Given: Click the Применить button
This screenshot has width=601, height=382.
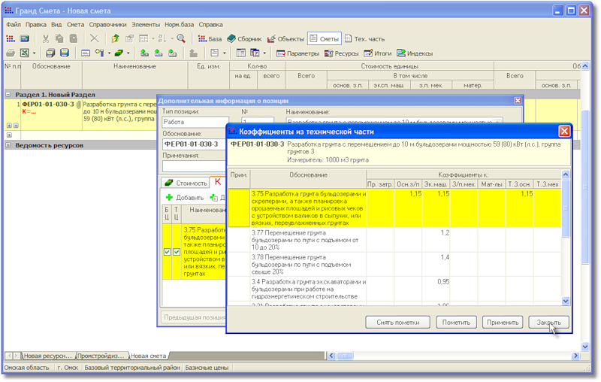Looking at the screenshot, I should point(503,322).
